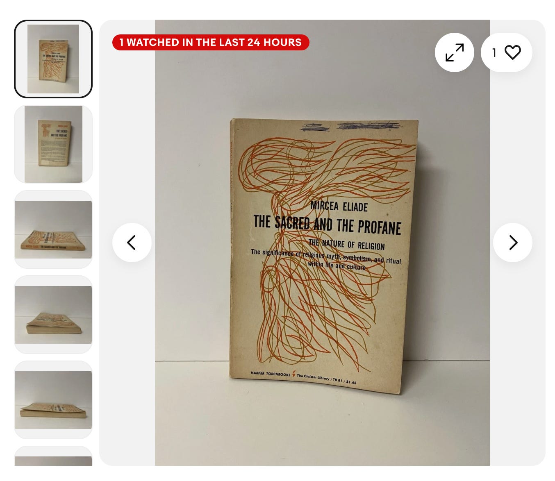This screenshot has height=481, width=555.
Task: Select the front cover thumbnail
Action: click(x=53, y=59)
